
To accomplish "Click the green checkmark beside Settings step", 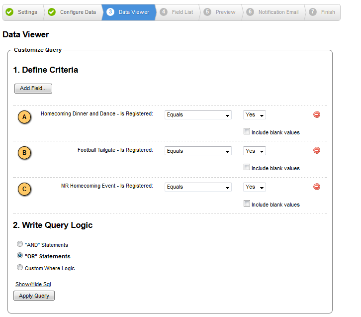I will coord(9,12).
